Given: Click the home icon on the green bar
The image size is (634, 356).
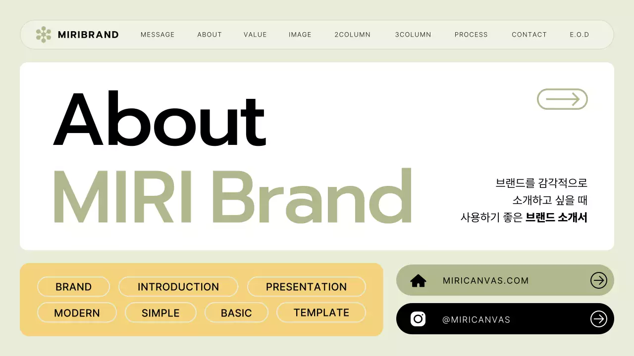Looking at the screenshot, I should click(419, 280).
